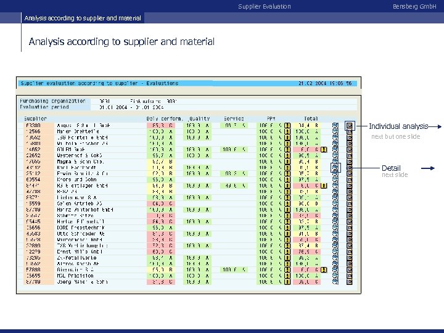The height and width of the screenshot is (333, 444).
Task: Open individual analysis for MSL Präzision
Action: click(x=350, y=276)
